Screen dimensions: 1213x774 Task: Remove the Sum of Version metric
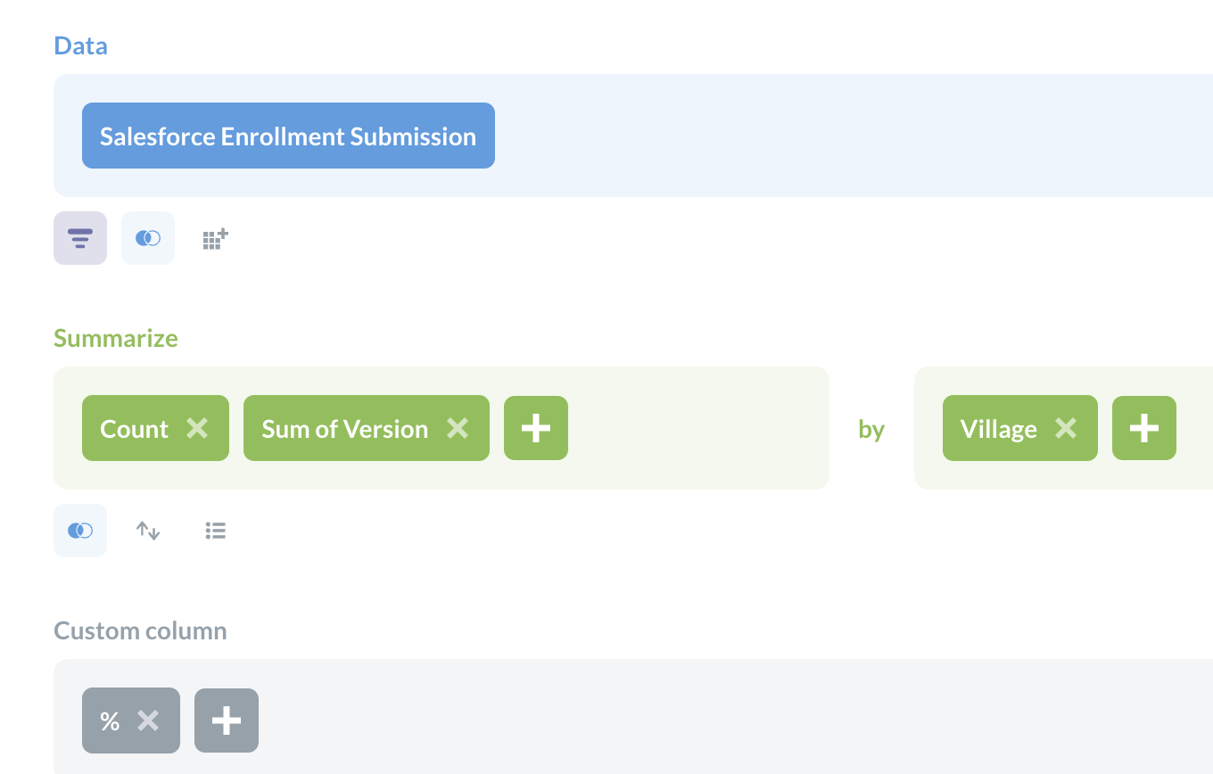(x=458, y=428)
